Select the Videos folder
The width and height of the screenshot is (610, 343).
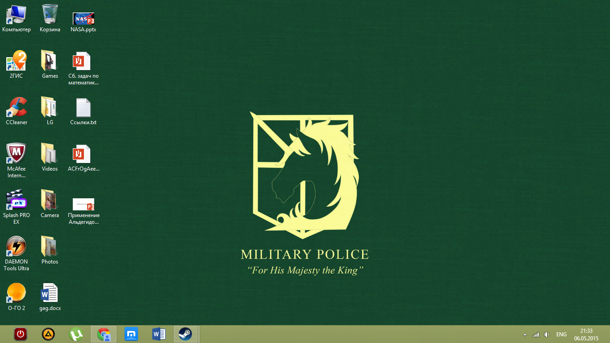pyautogui.click(x=50, y=158)
